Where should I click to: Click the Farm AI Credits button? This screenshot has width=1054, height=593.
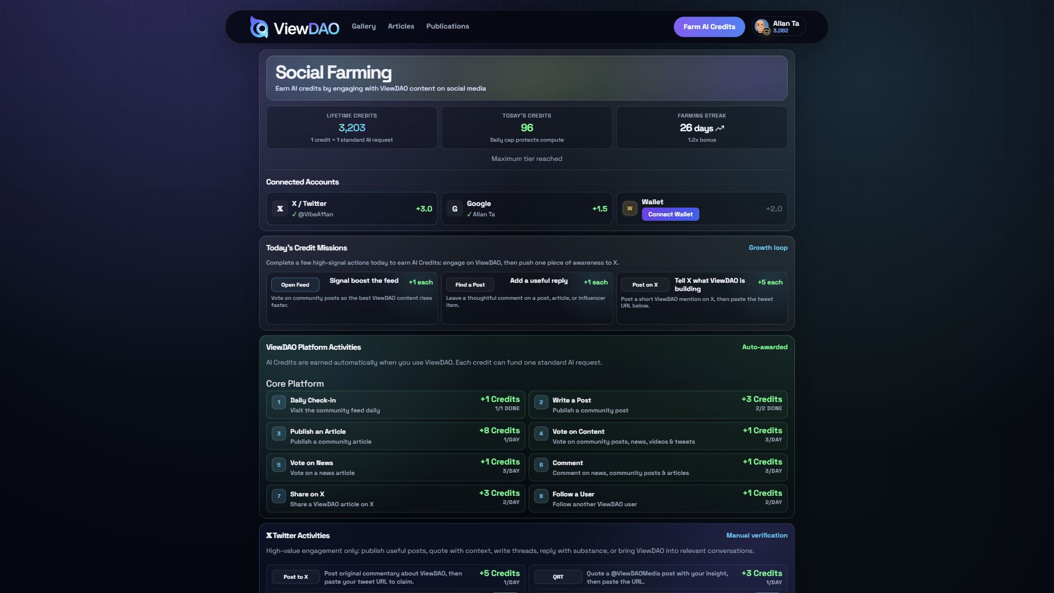709,27
